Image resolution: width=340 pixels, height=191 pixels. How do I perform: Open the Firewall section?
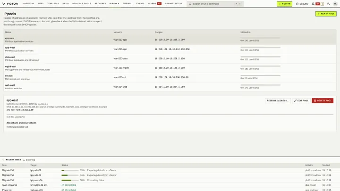(x=127, y=4)
